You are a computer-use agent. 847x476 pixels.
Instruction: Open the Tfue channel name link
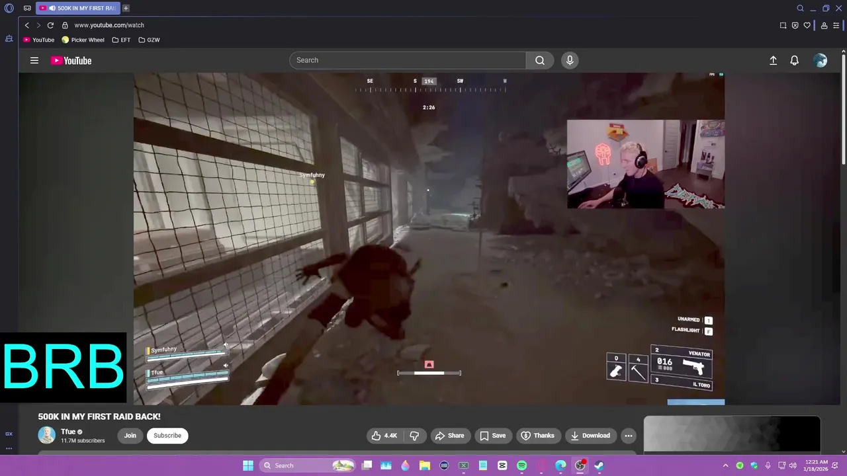[68, 432]
